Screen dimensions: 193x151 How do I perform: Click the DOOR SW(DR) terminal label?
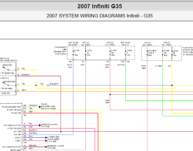point(14,110)
